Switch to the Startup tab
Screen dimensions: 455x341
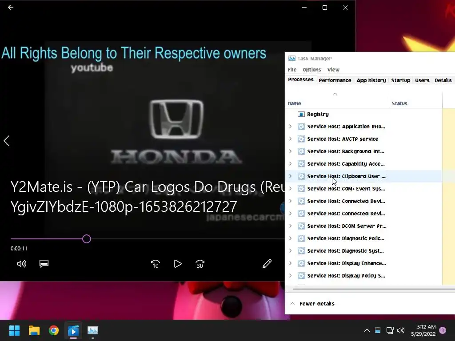point(400,80)
